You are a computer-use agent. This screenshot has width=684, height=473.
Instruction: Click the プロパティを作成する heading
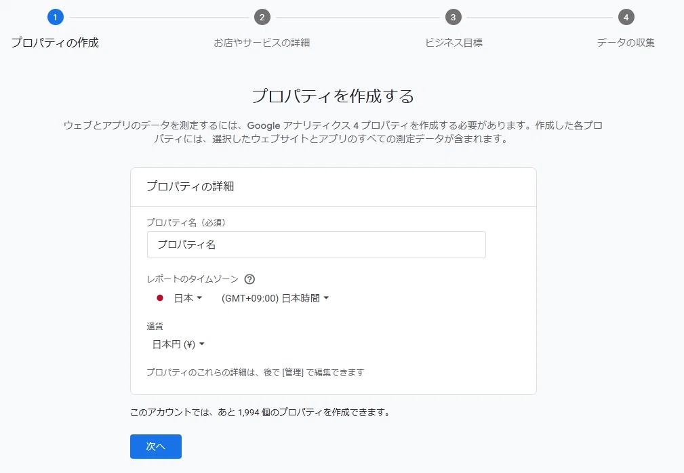pos(333,96)
